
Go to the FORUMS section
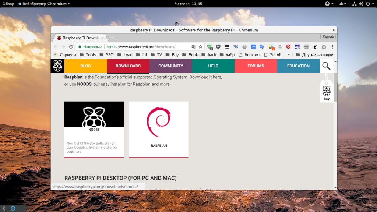pyautogui.click(x=256, y=66)
